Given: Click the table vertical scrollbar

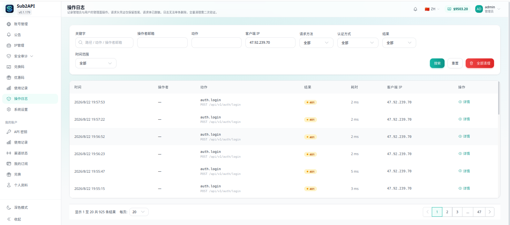Looking at the screenshot, I should point(499,98).
